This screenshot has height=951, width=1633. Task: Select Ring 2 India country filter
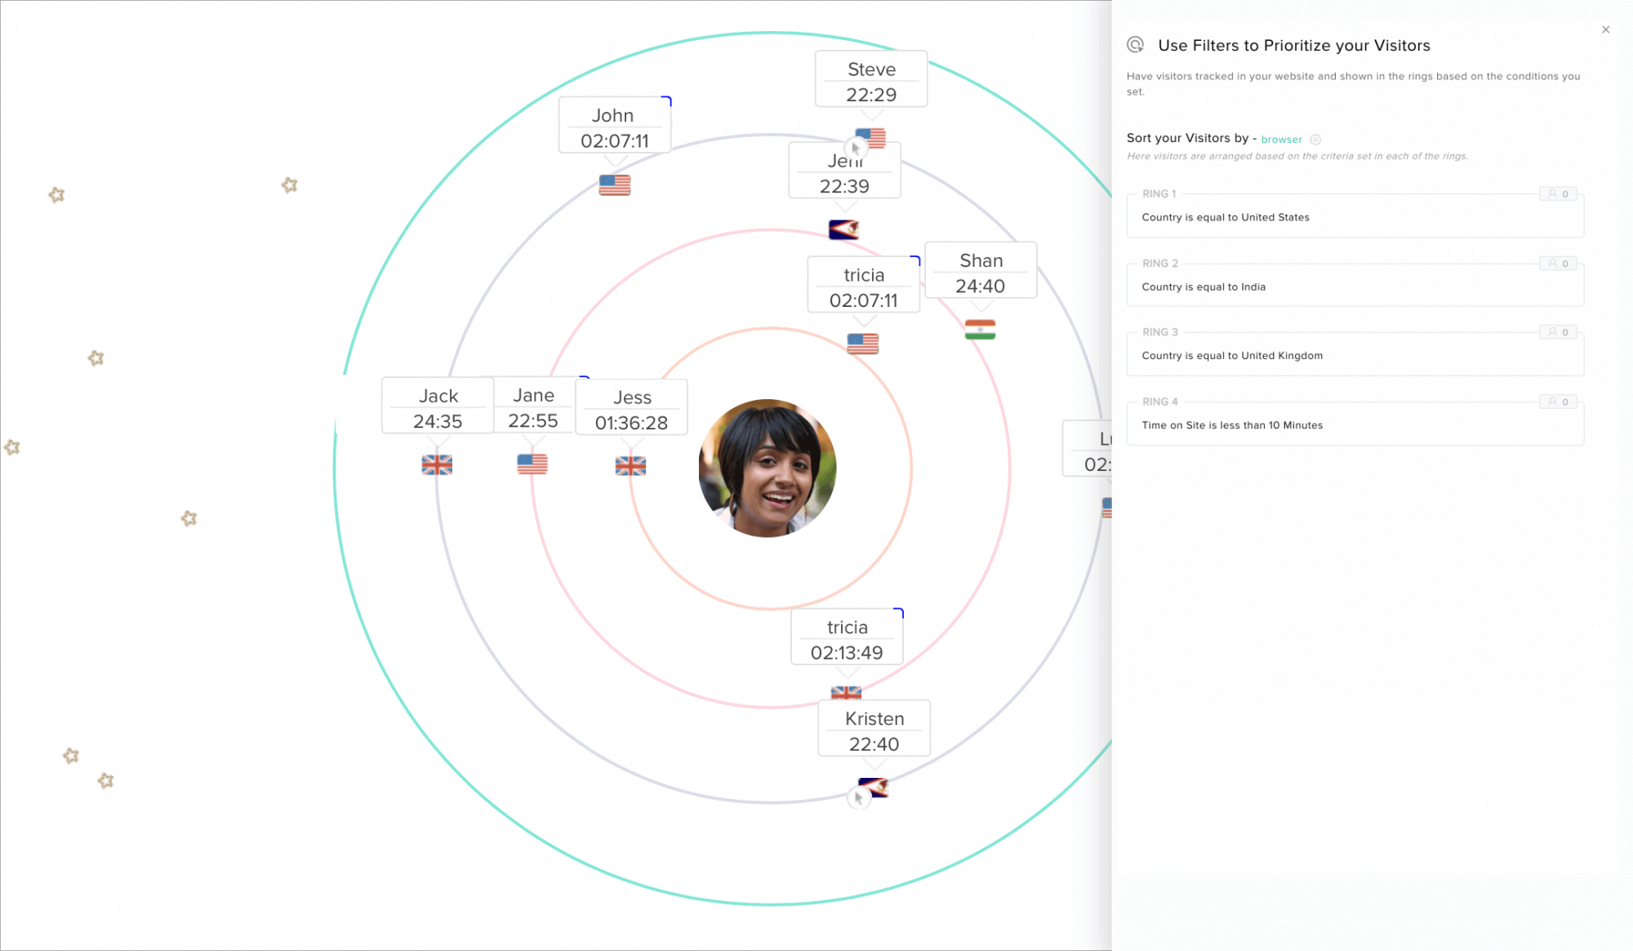click(x=1355, y=287)
